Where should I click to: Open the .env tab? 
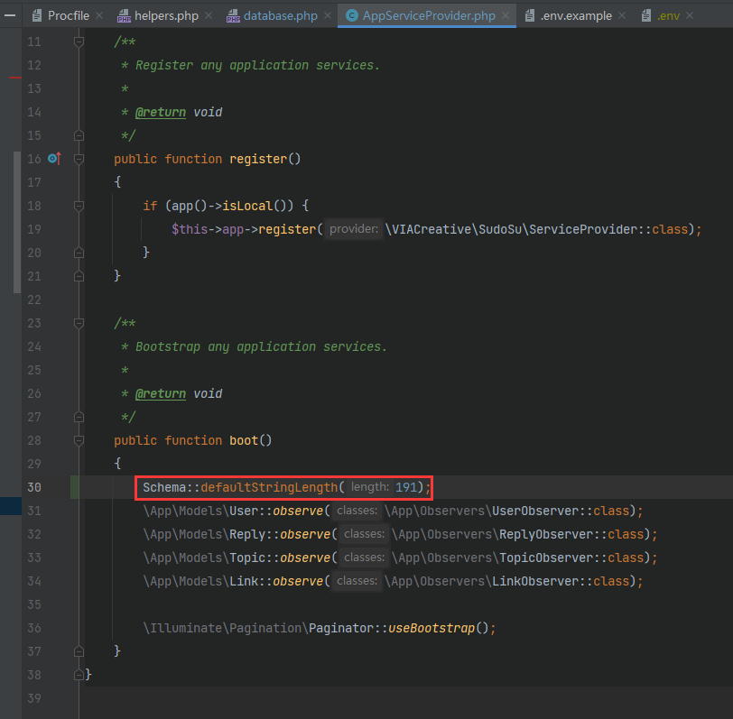669,16
